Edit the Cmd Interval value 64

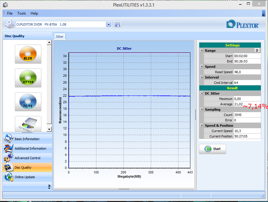[247, 82]
